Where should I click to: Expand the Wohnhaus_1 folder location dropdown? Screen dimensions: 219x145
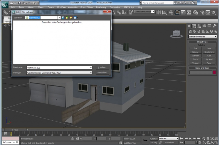[59, 18]
